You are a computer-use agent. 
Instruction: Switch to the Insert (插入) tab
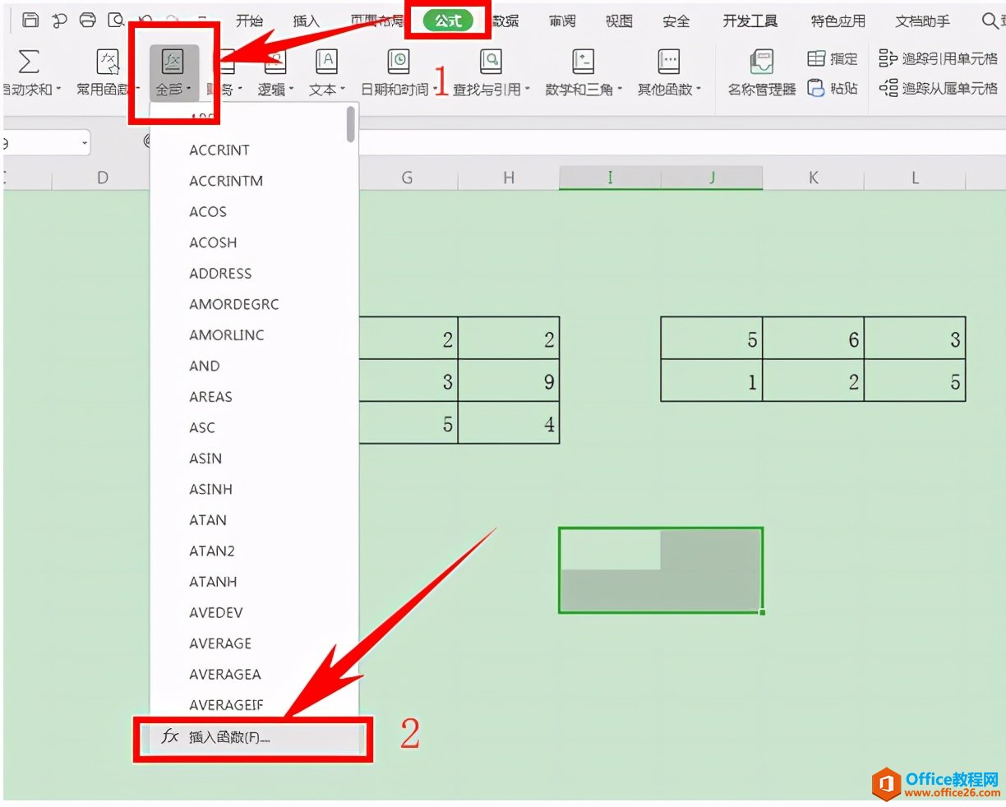(306, 21)
